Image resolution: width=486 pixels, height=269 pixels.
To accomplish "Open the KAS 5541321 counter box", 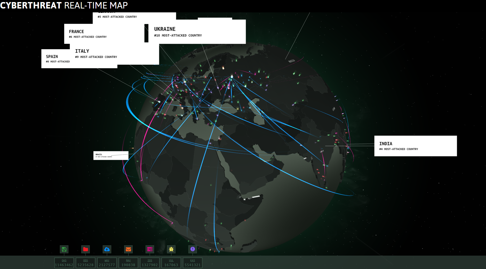I will click(x=193, y=263).
